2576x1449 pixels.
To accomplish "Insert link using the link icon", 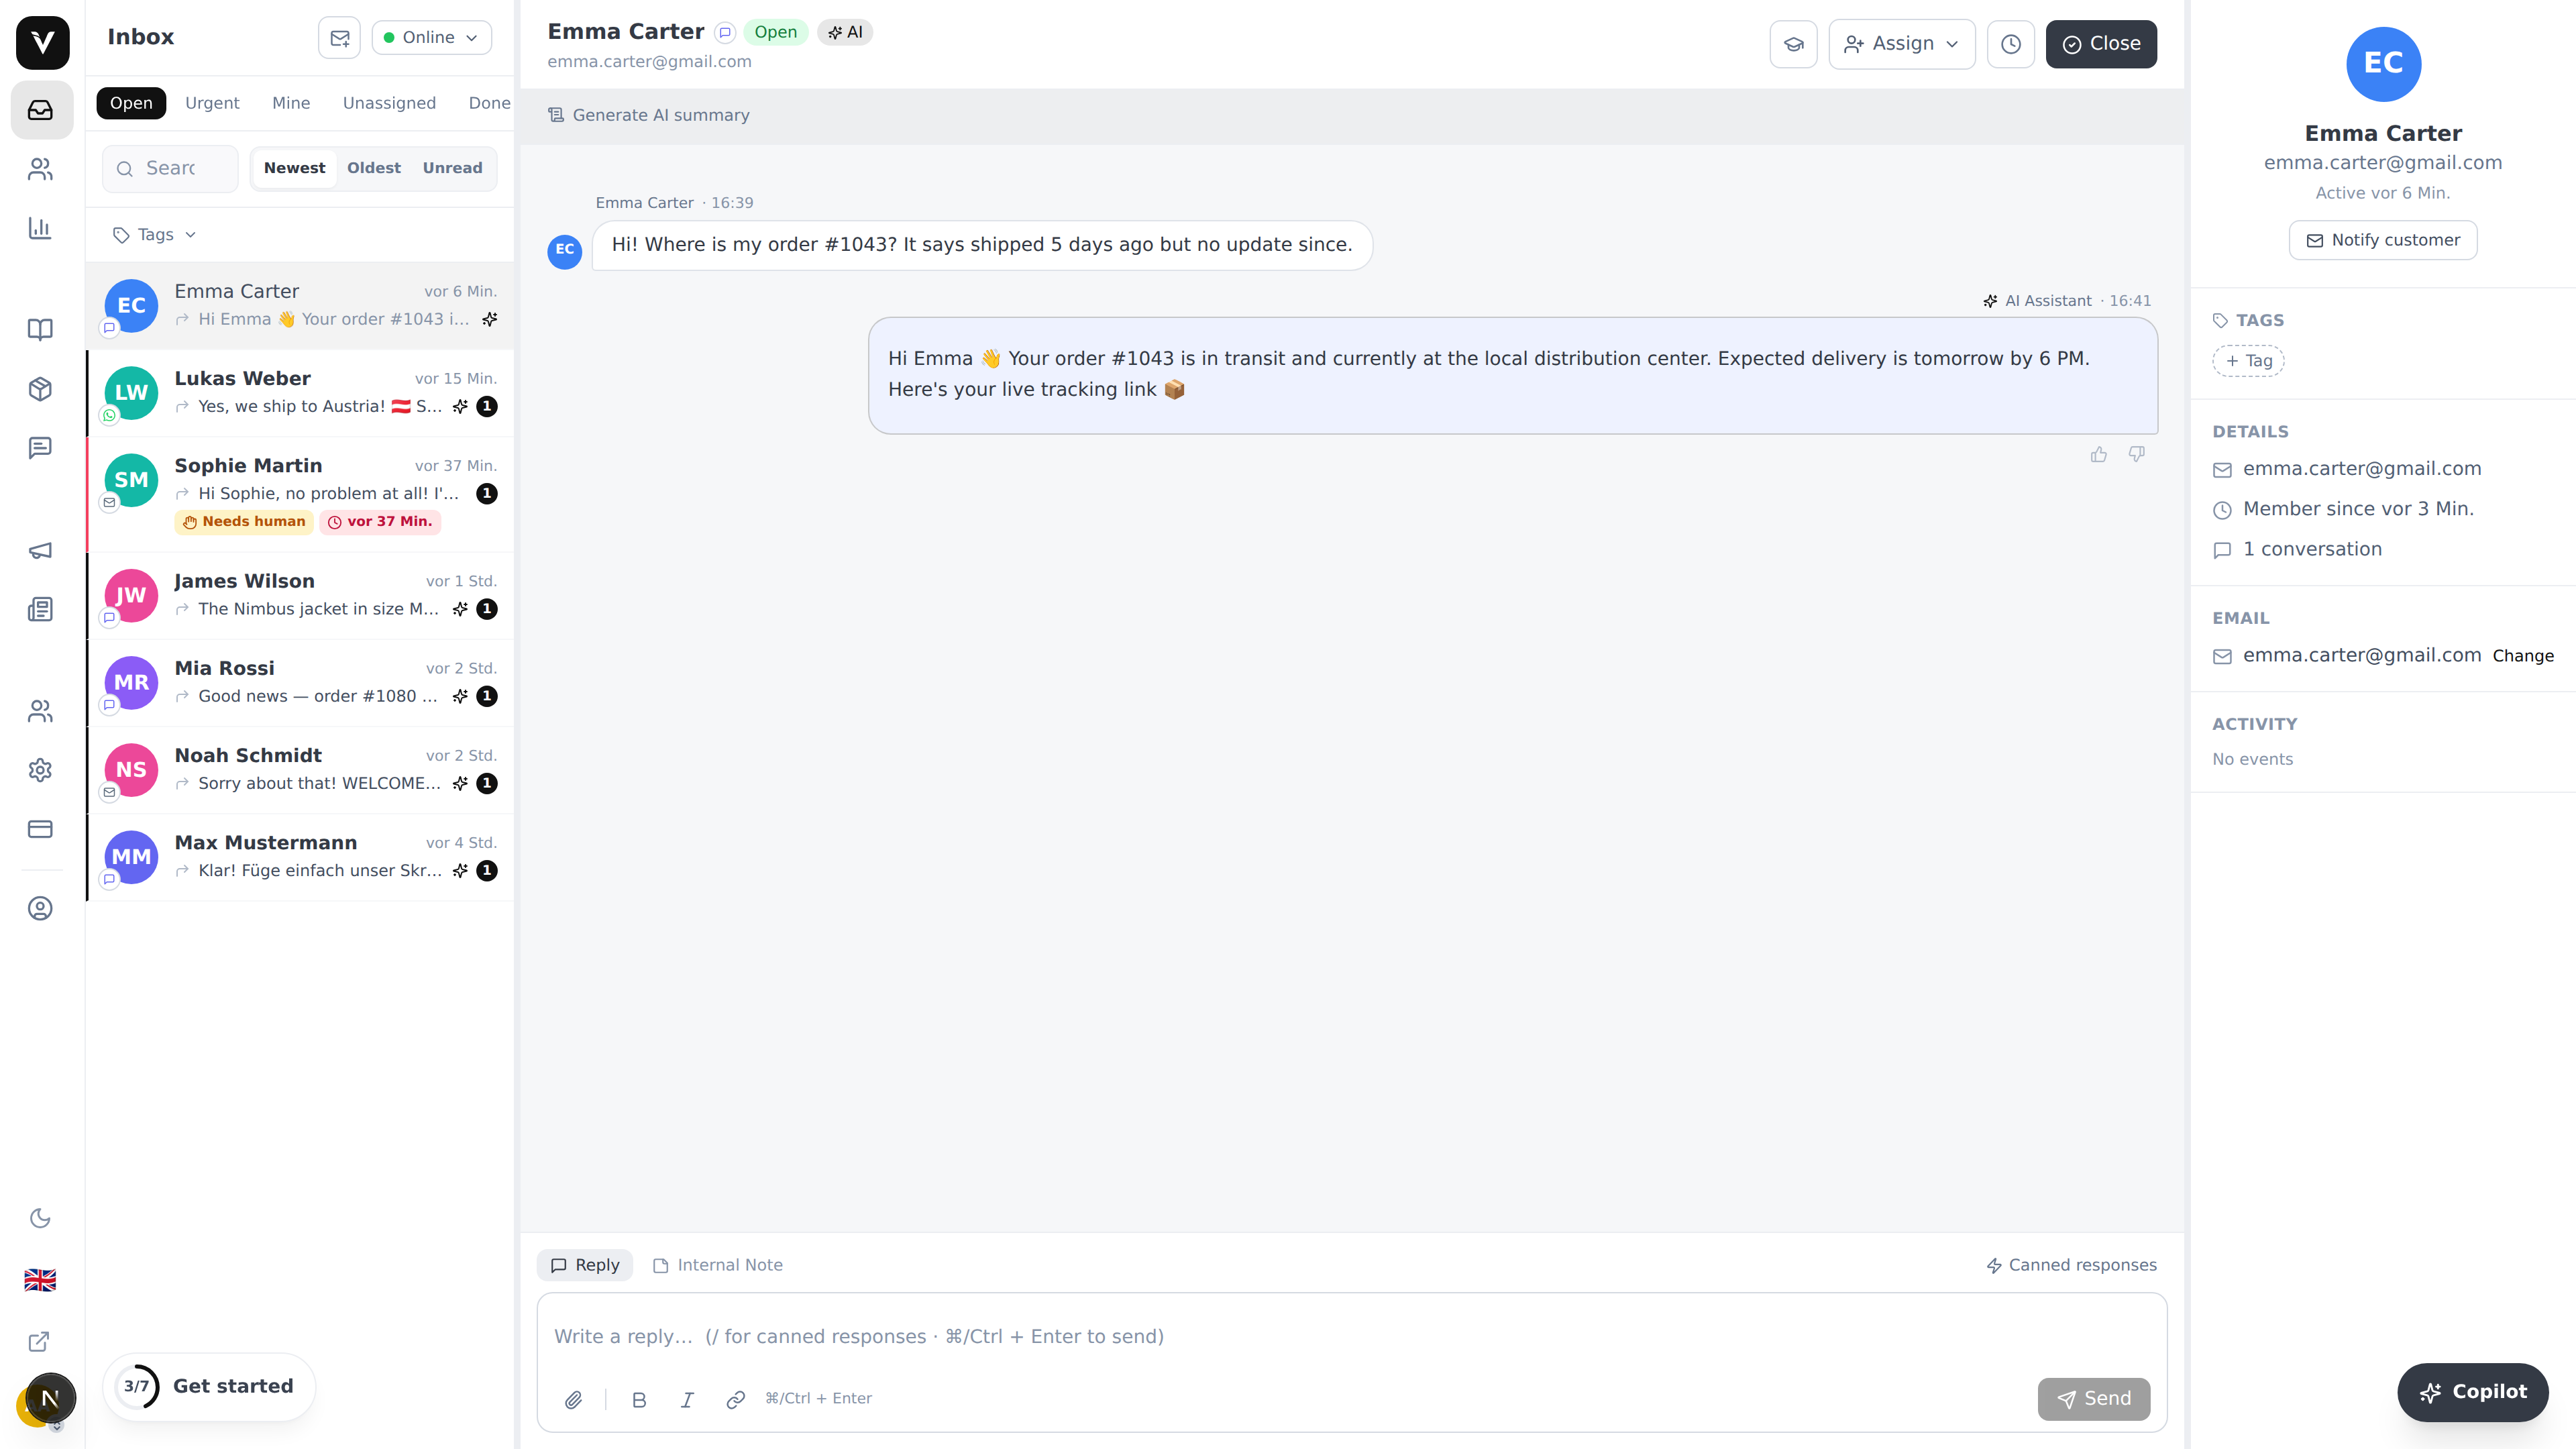I will (736, 1399).
